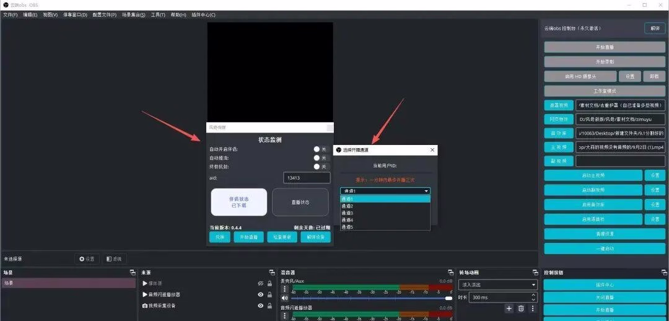Select 通道4 in the dropdown list
This screenshot has height=321, width=669.
[x=385, y=220]
